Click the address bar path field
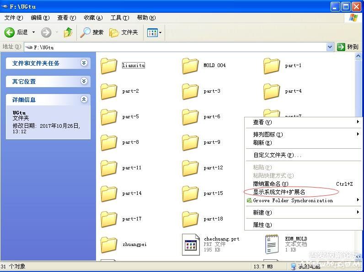 tap(178, 47)
